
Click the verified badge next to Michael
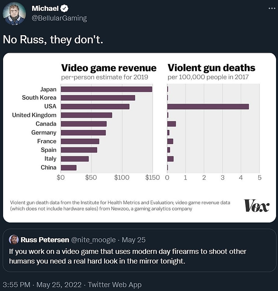point(65,9)
